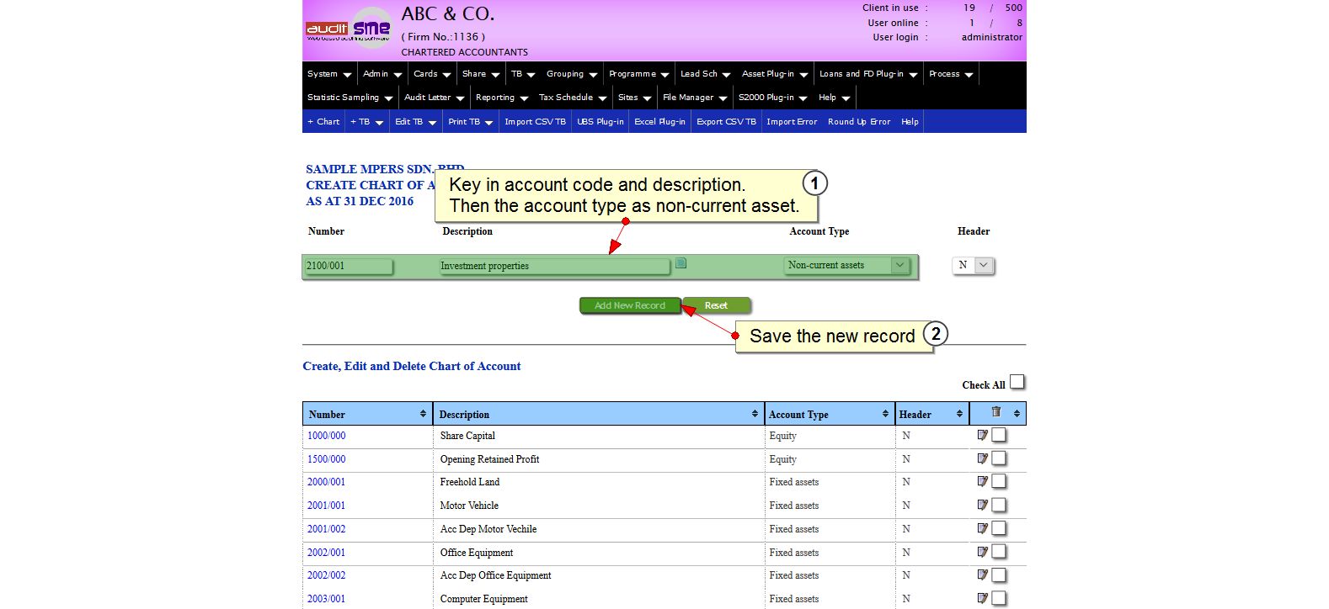The width and height of the screenshot is (1329, 609).
Task: Click the Number input field
Action: coord(348,266)
